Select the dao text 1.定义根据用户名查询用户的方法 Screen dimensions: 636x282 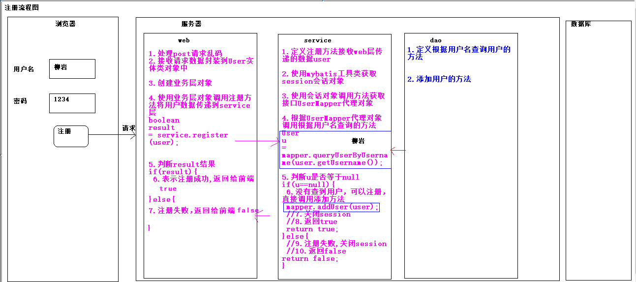[458, 53]
